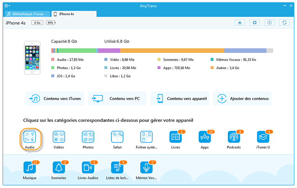Open the Apps category icon
This screenshot has height=188, width=297.
(205, 137)
